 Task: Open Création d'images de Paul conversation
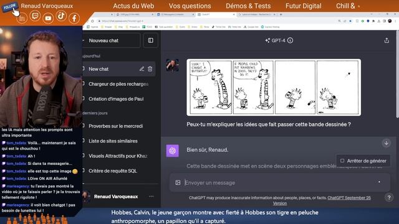tap(118, 99)
